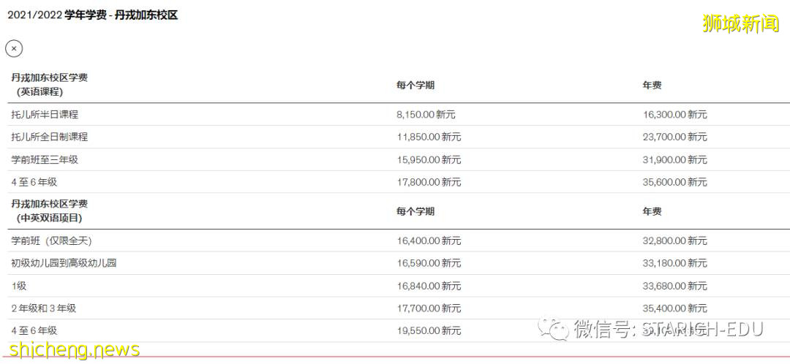Click the WeChat logo icon in watermark
790x364 pixels.
tap(554, 329)
